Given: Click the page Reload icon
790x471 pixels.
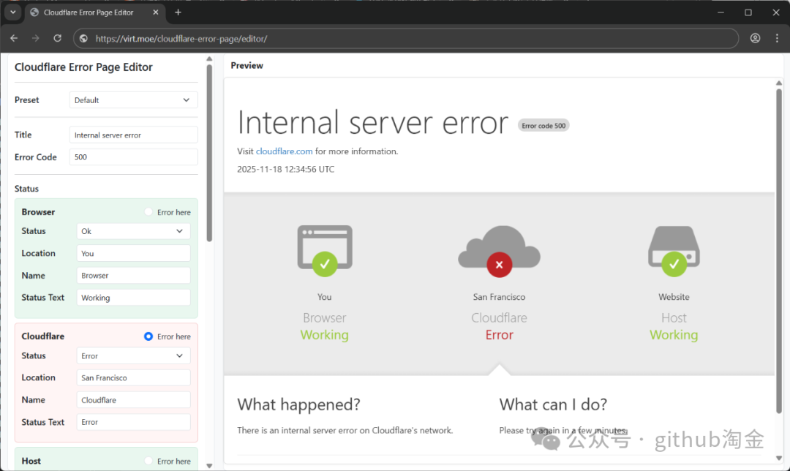Looking at the screenshot, I should pyautogui.click(x=57, y=38).
